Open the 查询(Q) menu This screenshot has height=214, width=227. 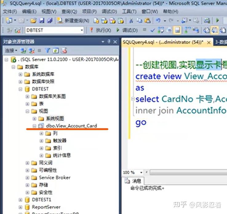click(69, 11)
